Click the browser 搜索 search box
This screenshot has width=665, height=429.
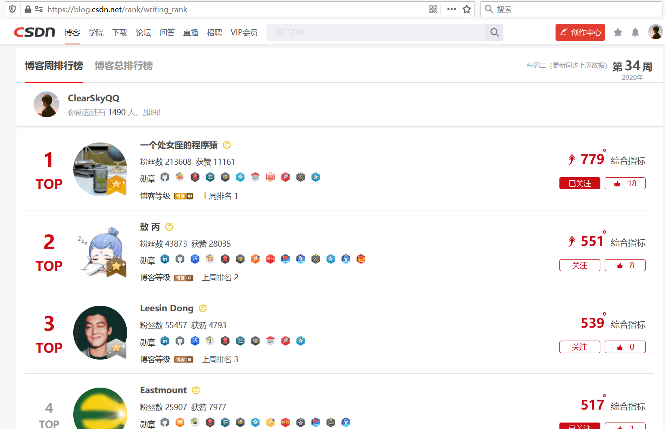tap(571, 9)
